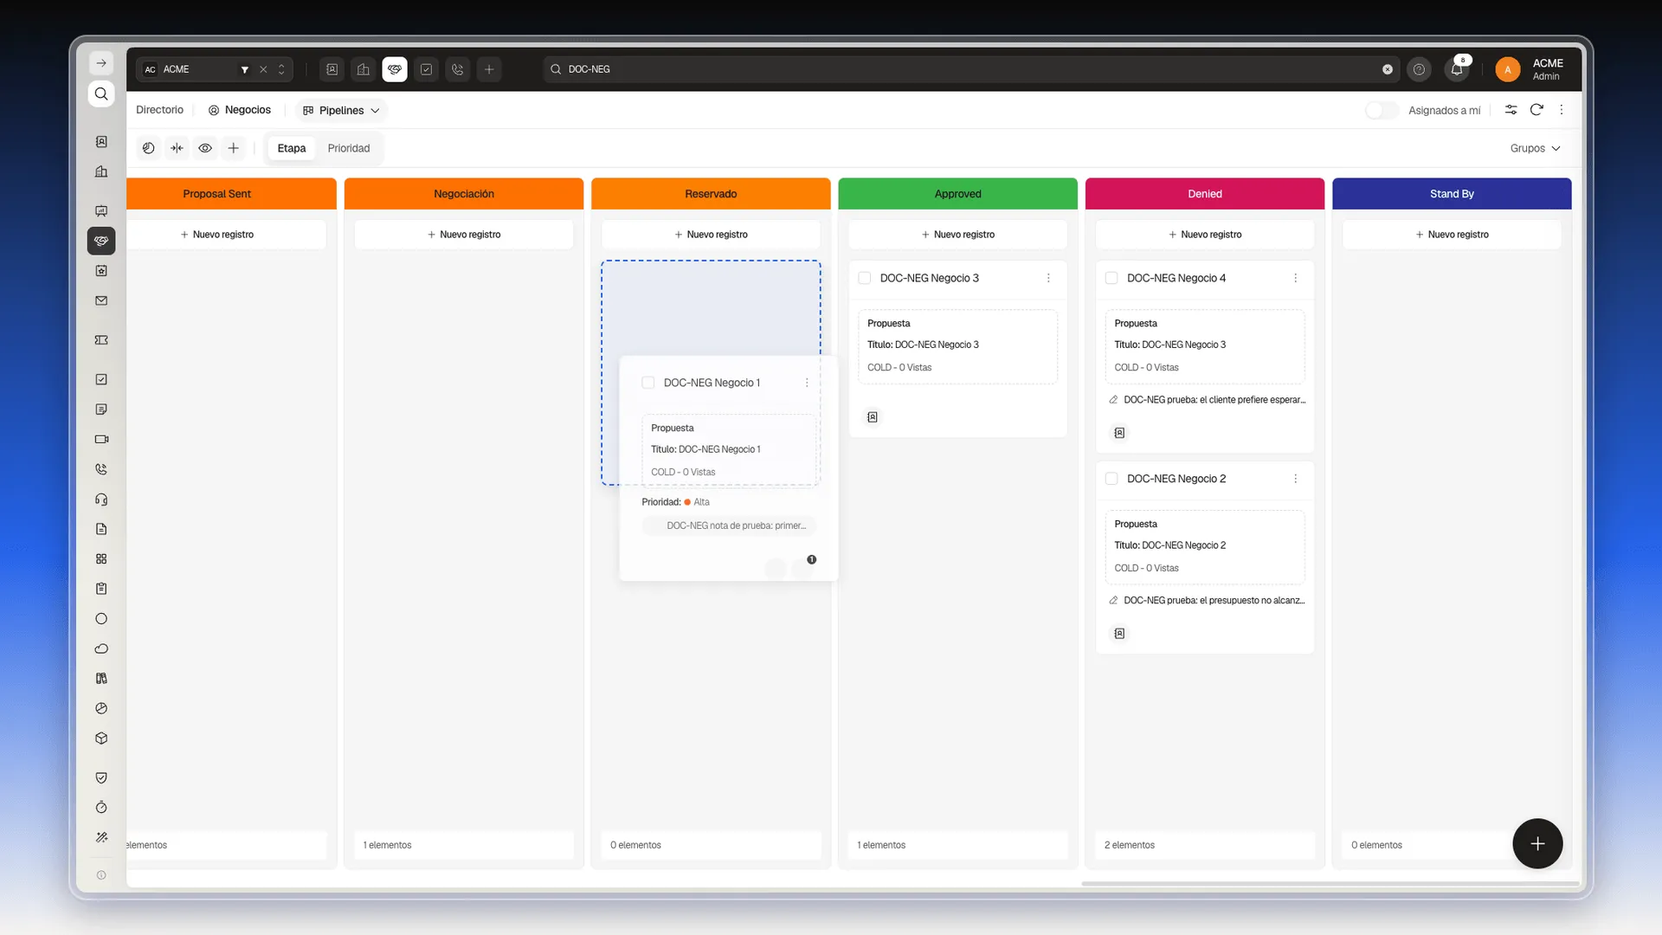1662x935 pixels.
Task: Click the refresh icon near Asignados
Action: coord(1536,110)
